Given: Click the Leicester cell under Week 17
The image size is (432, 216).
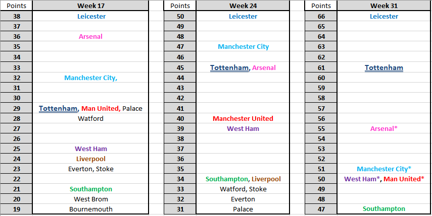Looking at the screenshot, I should (90, 16).
